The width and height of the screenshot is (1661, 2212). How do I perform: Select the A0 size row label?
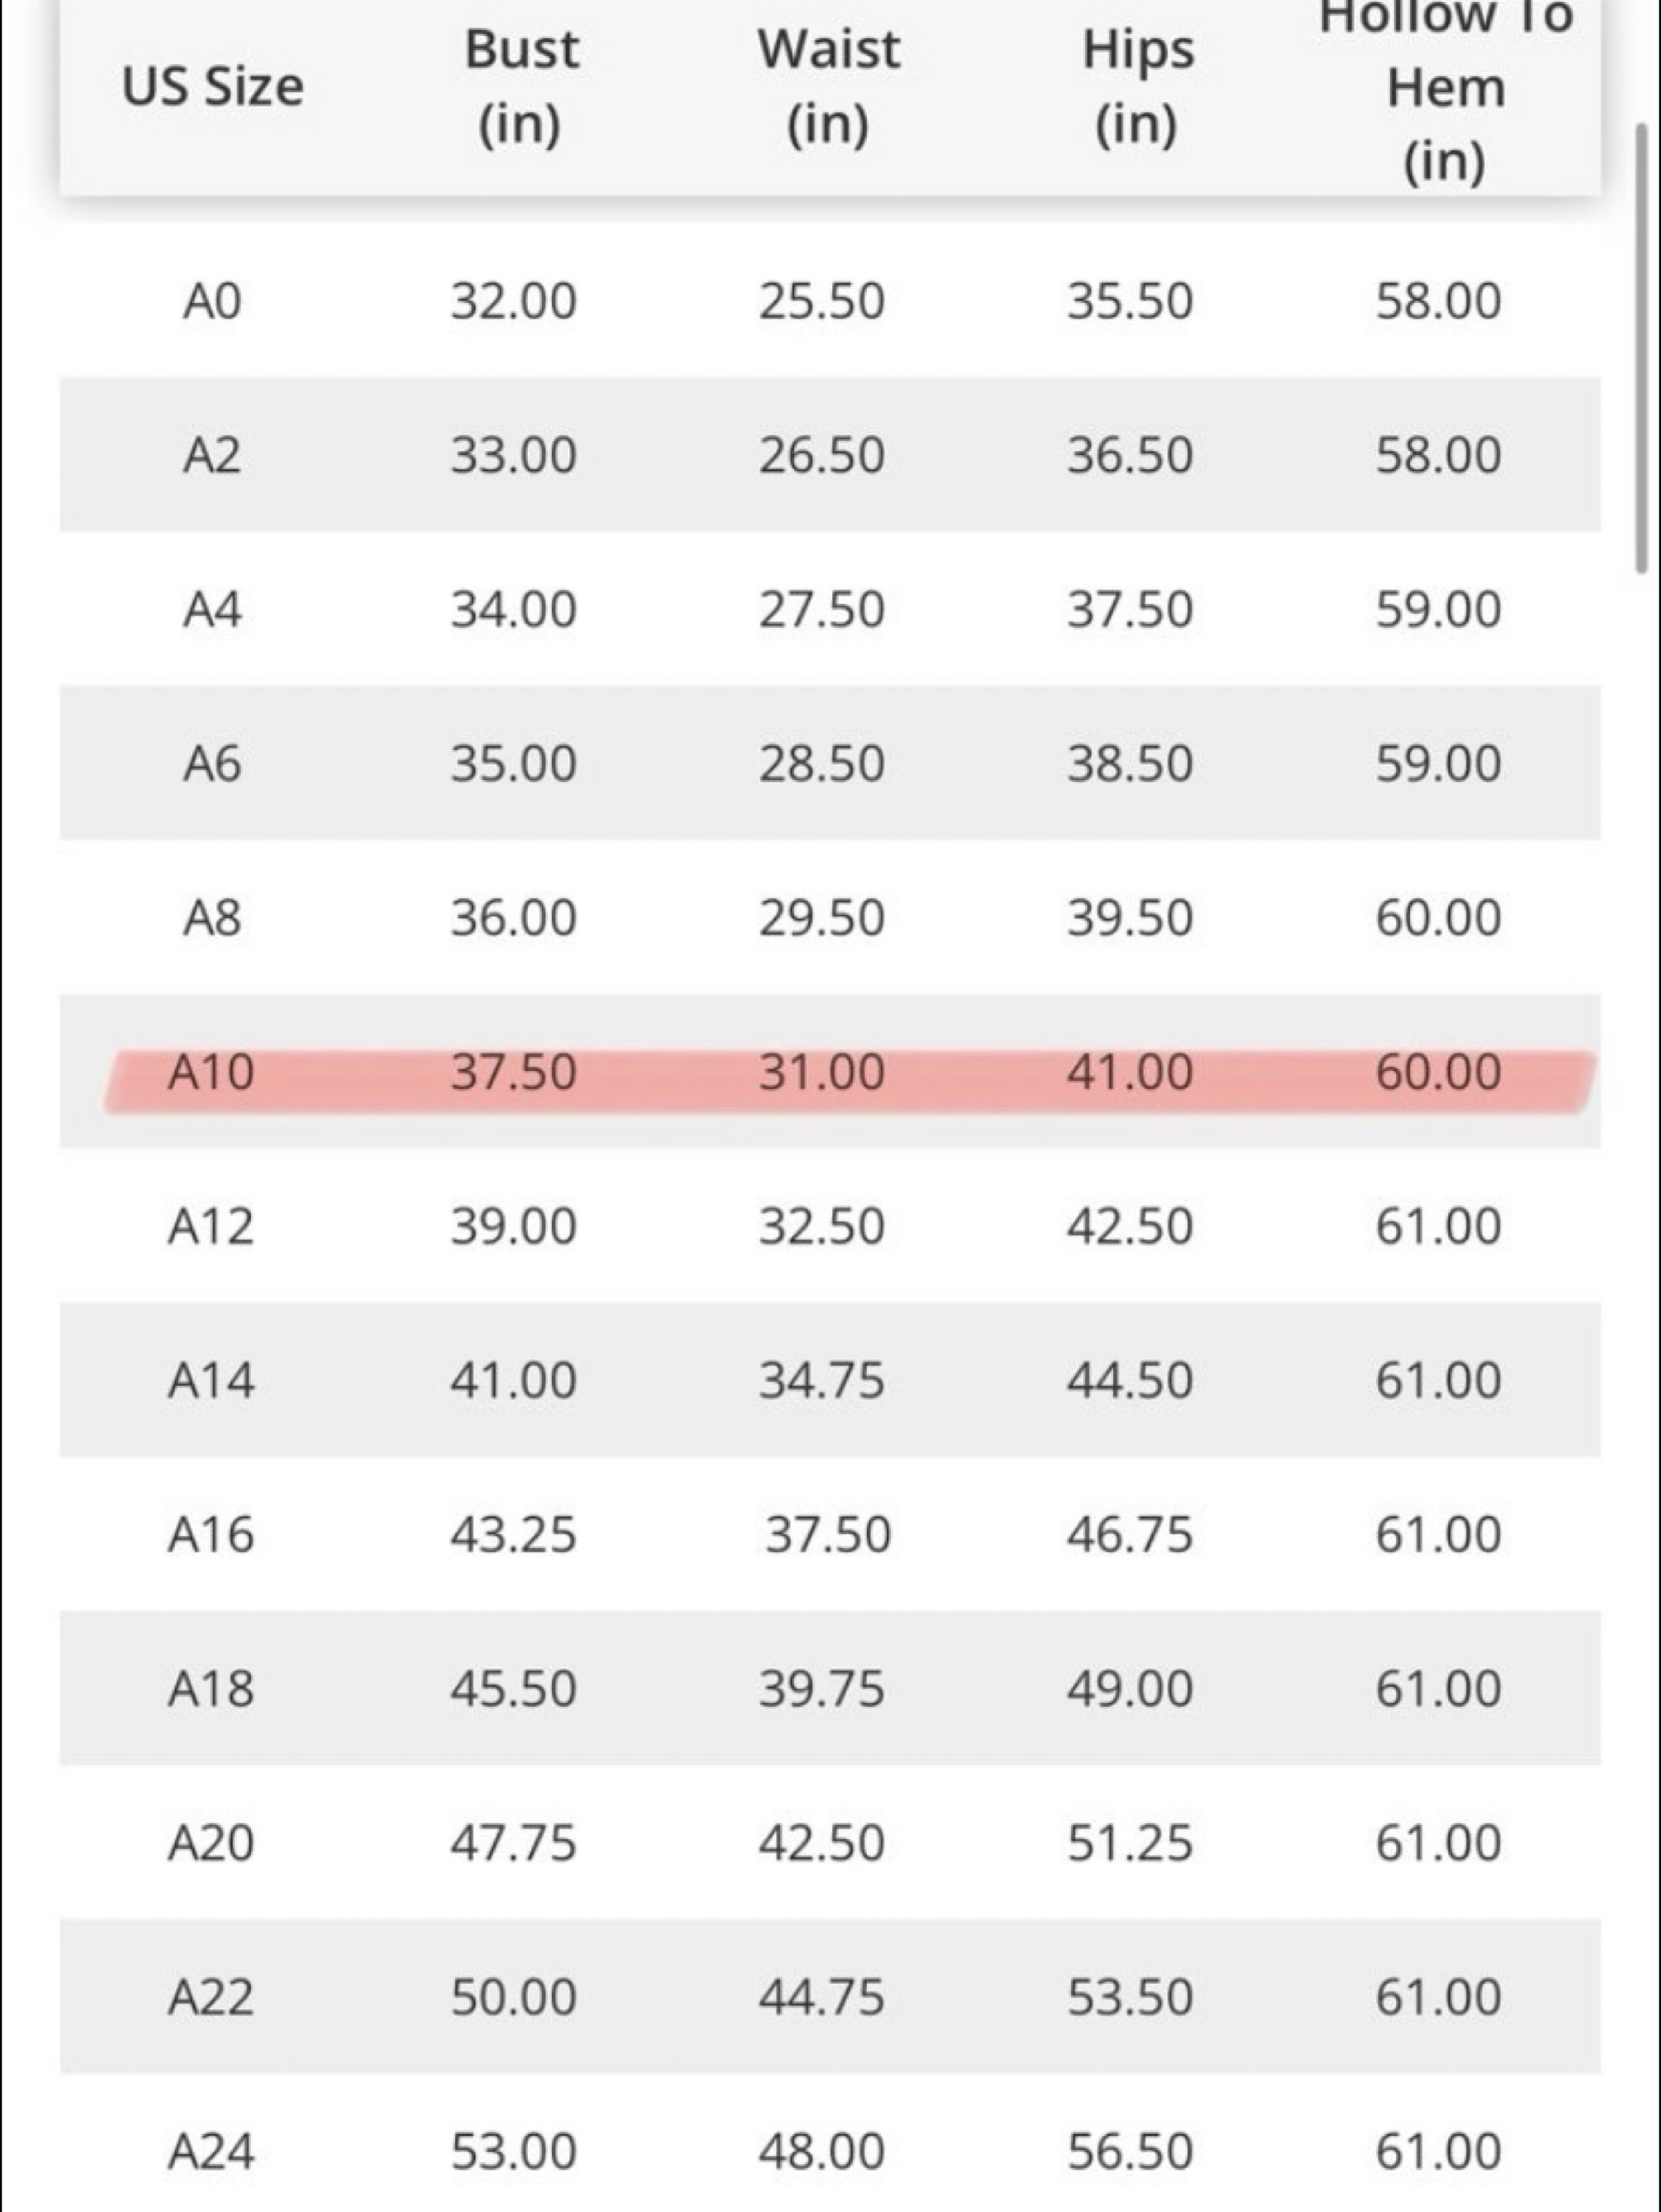click(212, 301)
